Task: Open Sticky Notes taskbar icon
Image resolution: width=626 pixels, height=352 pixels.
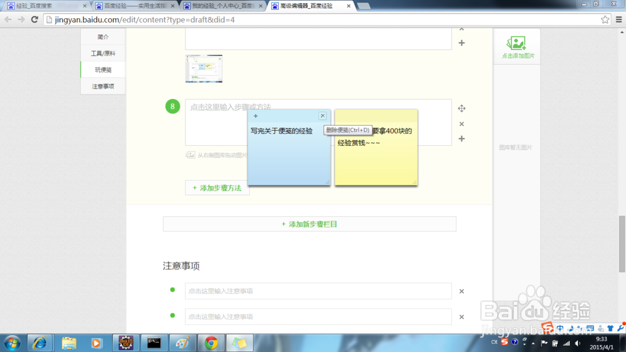Action: (240, 343)
